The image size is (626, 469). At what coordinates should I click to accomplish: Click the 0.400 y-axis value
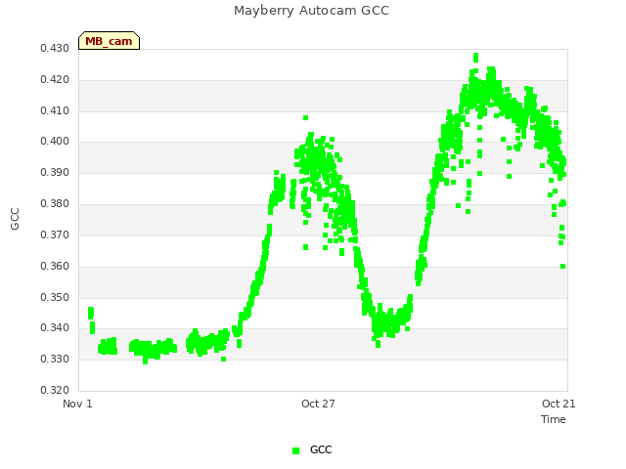[x=55, y=141]
